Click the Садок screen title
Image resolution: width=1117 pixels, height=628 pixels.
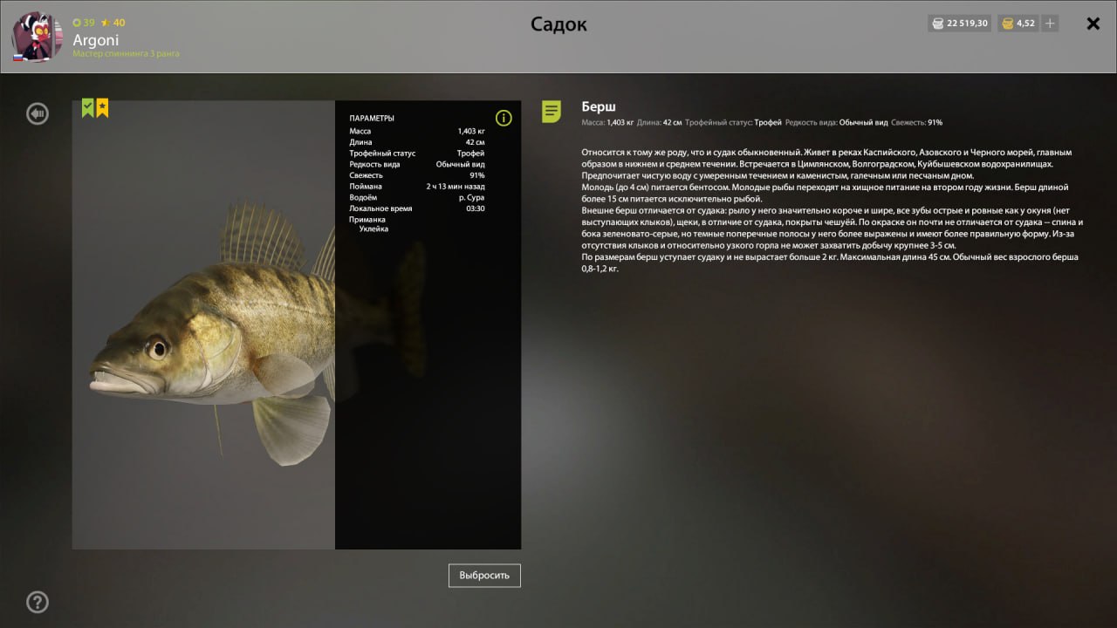tap(558, 24)
